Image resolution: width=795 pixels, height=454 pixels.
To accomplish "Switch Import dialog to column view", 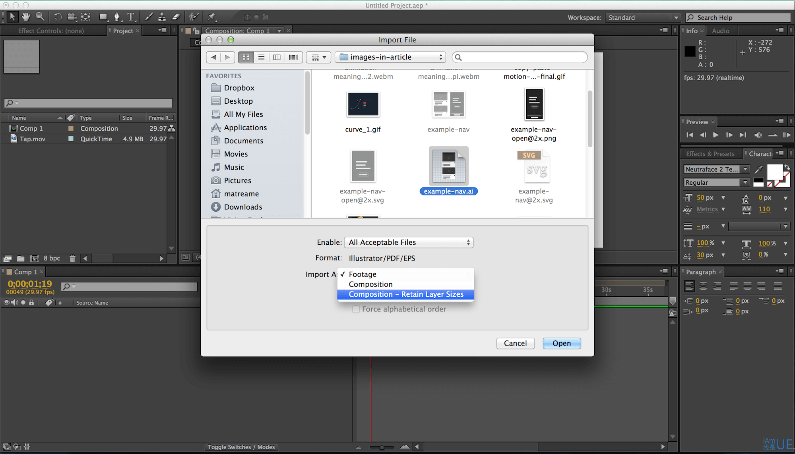I will (277, 57).
